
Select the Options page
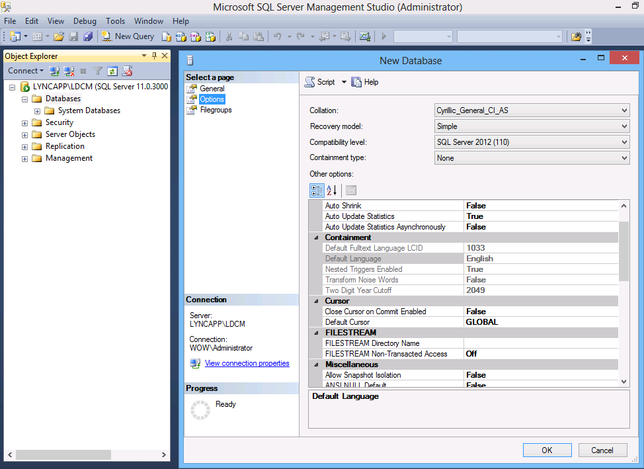[212, 99]
